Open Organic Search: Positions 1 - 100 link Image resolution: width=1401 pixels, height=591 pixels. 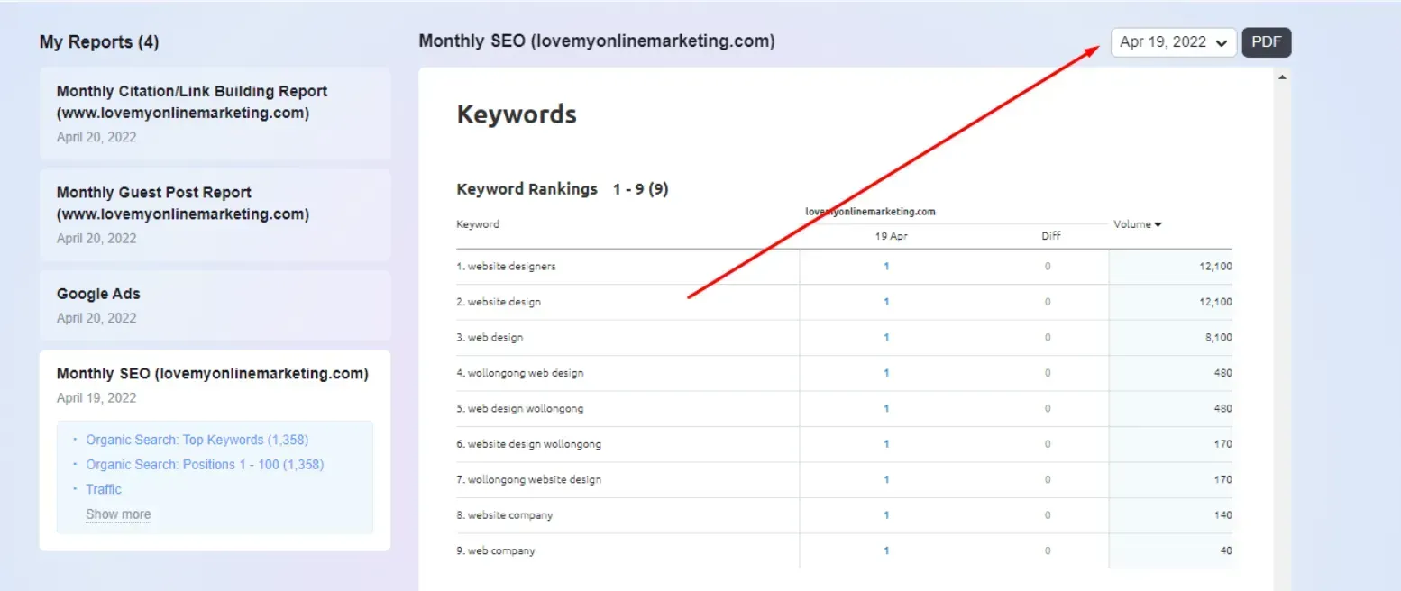point(205,465)
